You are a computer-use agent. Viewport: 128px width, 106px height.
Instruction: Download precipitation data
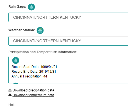(x=33, y=90)
